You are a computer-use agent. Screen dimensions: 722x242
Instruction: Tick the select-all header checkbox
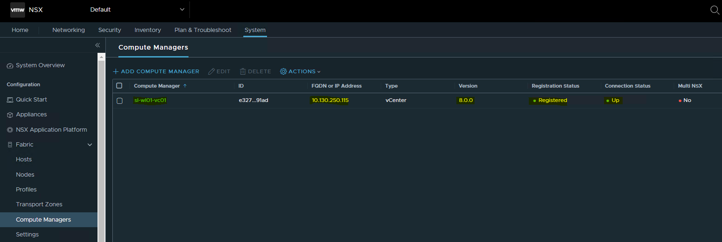[119, 86]
